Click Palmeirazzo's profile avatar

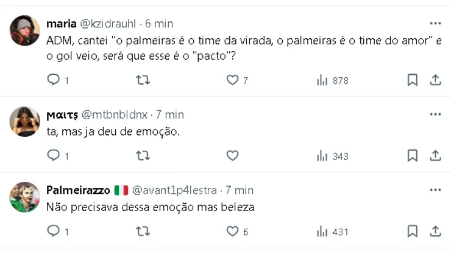(x=25, y=197)
